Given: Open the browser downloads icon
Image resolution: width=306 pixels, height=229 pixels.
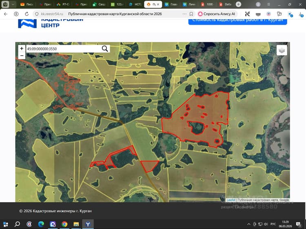Looking at the screenshot, I should pos(301,14).
